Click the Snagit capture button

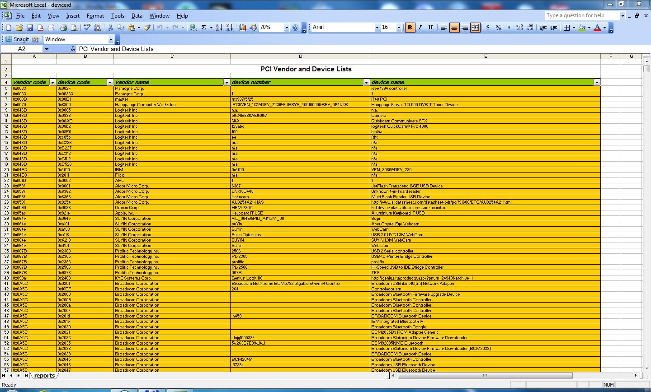click(17, 39)
